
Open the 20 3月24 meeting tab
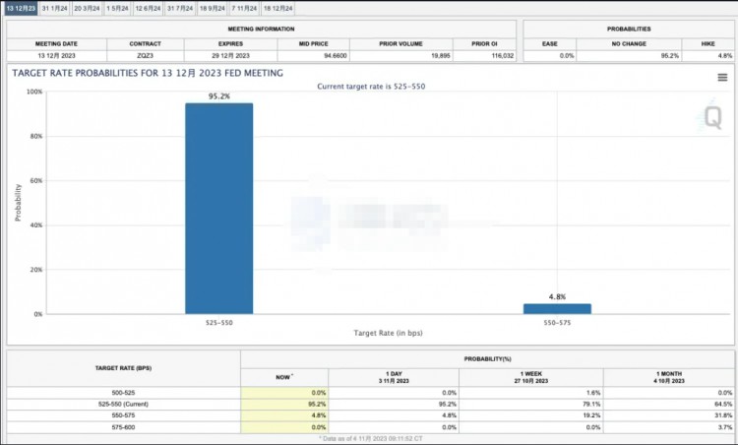click(x=87, y=9)
